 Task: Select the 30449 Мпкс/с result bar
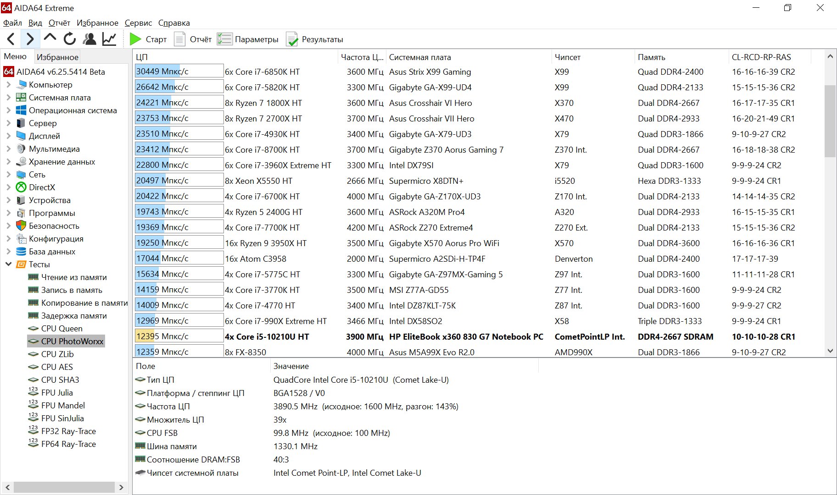179,71
